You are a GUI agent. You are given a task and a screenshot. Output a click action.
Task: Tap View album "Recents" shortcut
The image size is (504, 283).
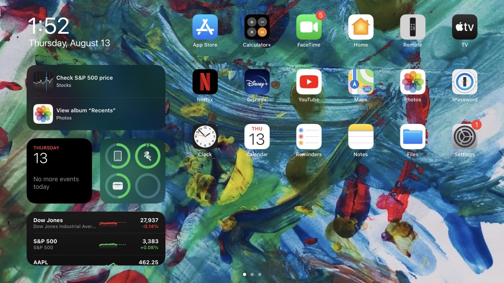96,114
